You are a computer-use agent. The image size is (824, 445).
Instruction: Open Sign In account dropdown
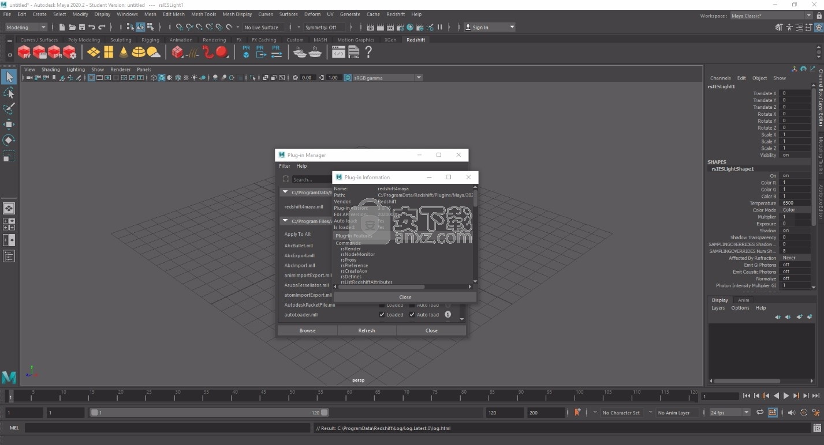click(489, 27)
